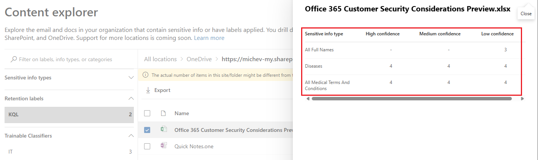The width and height of the screenshot is (538, 160).
Task: Open the Quick Notes.one file
Action: pos(194,146)
